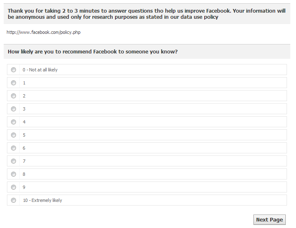Image resolution: width=296 pixels, height=228 pixels.
Task: Choose the radio button for rating 5
Action: [14, 135]
